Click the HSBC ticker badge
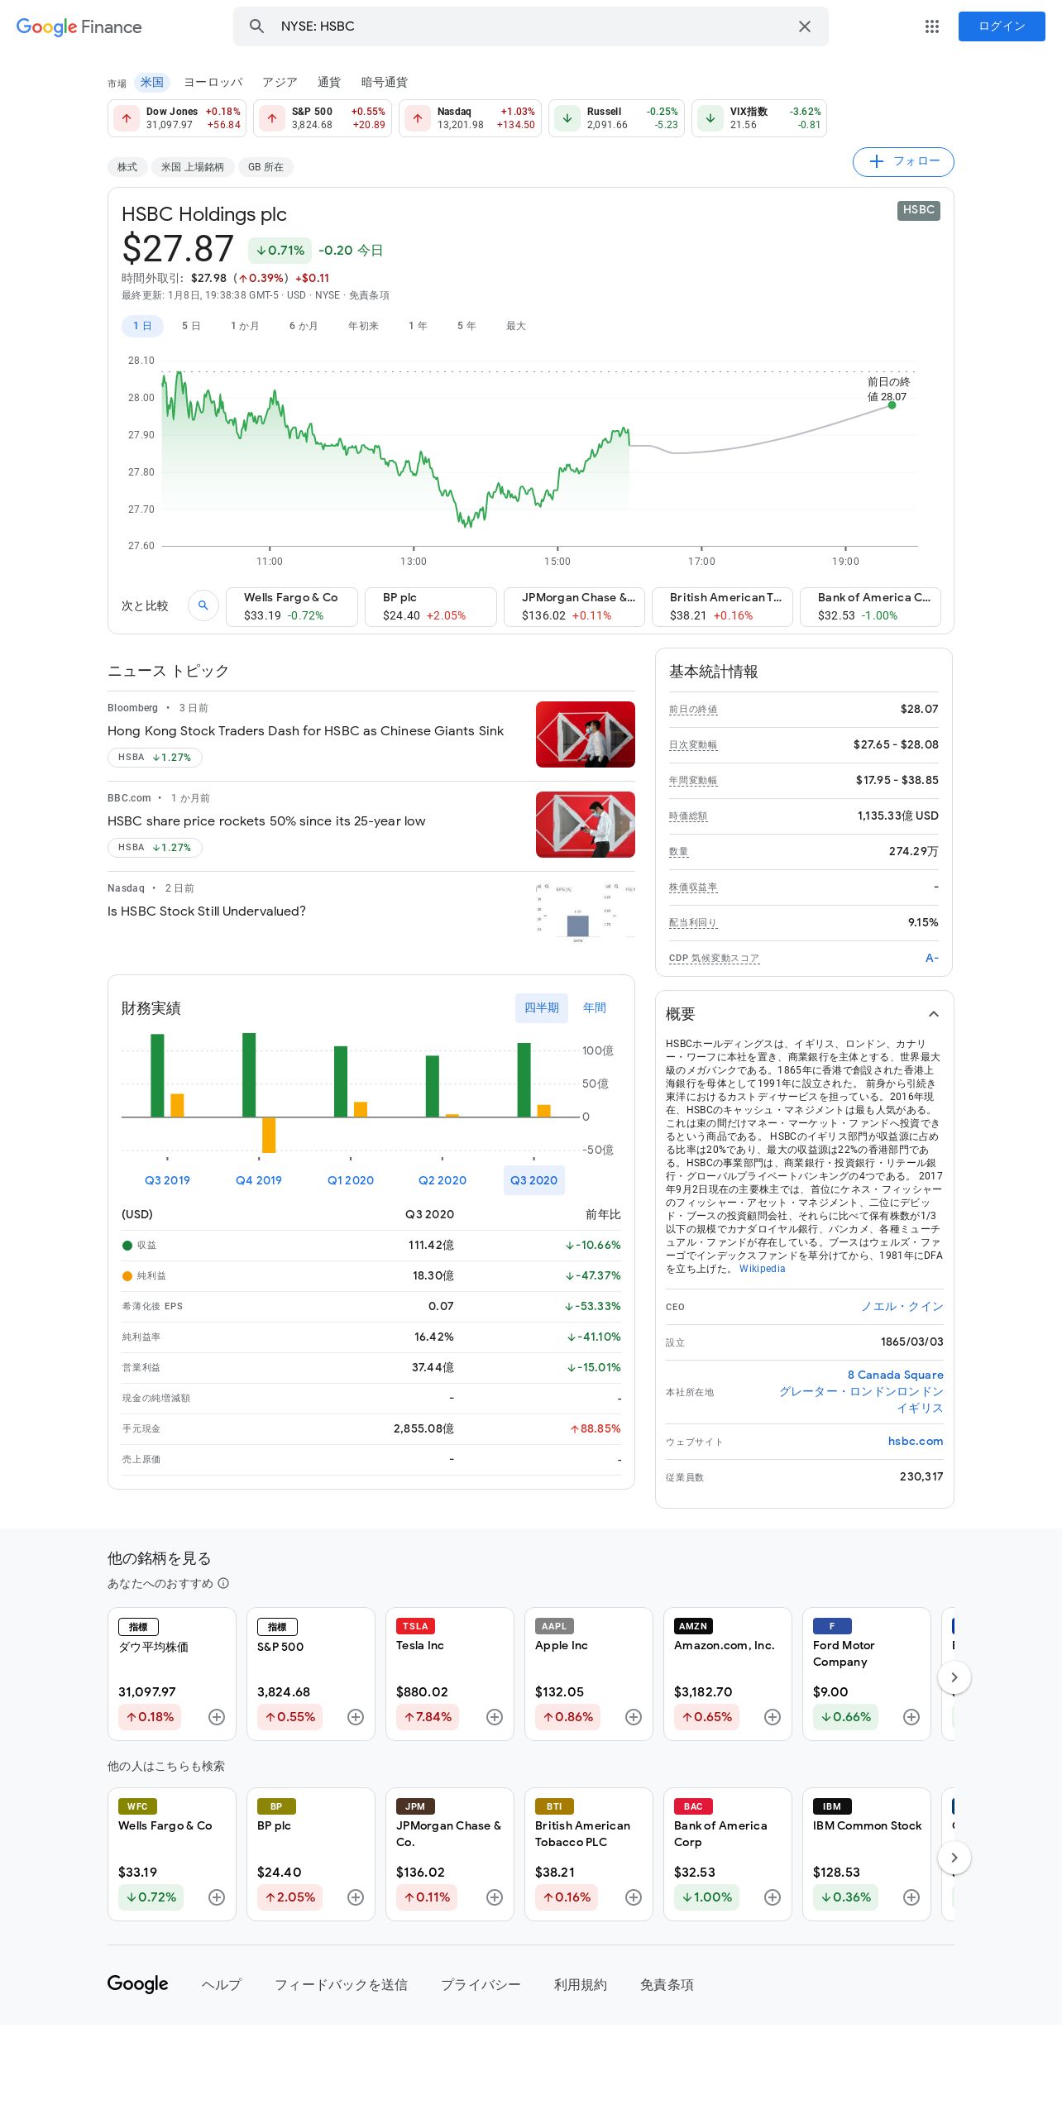This screenshot has width=1062, height=2124. pos(919,210)
